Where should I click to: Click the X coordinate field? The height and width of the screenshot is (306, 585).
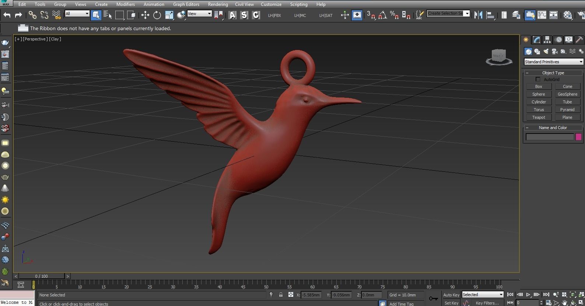[311, 295]
